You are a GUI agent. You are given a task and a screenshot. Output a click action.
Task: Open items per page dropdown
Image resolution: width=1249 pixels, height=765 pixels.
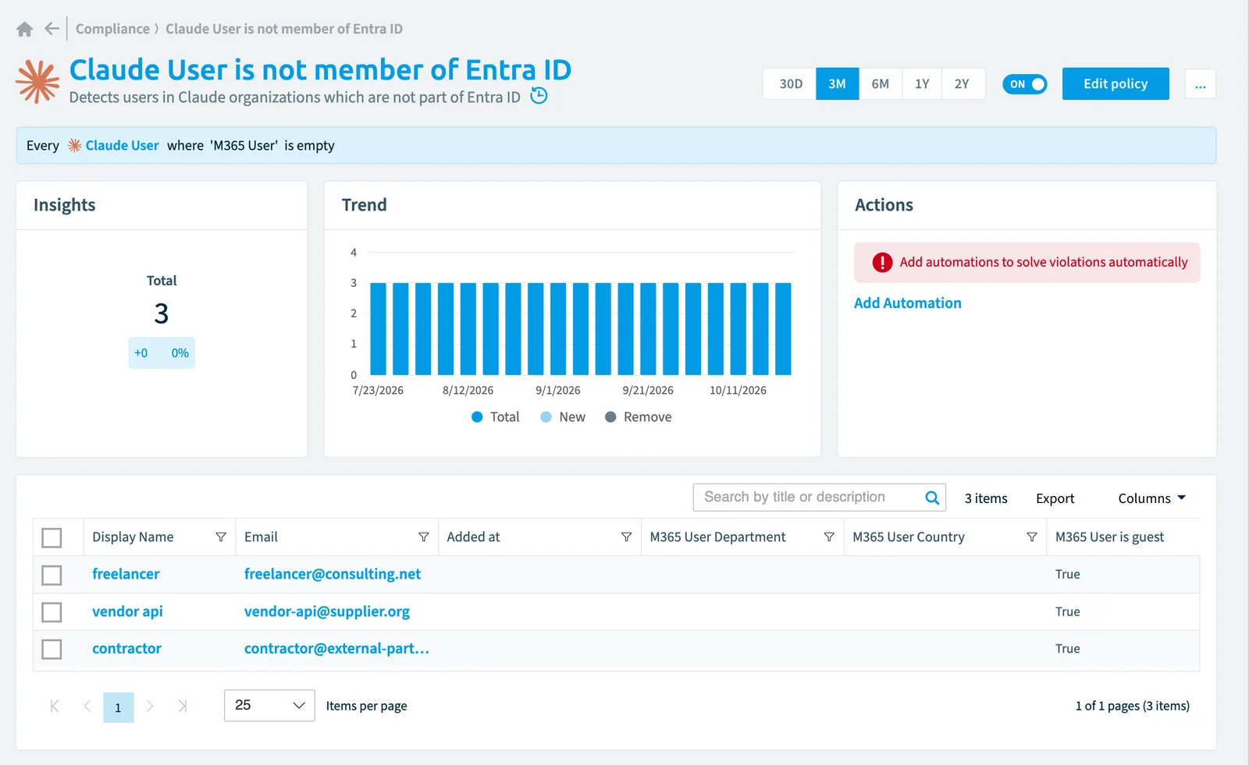(x=269, y=706)
